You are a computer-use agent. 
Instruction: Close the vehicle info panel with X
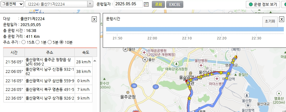point(94,19)
